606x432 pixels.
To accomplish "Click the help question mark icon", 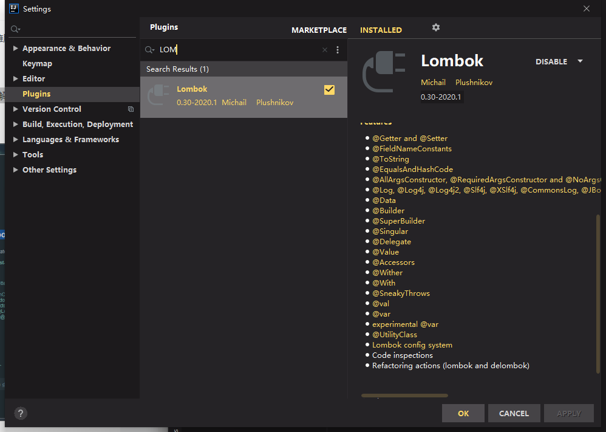I will (x=20, y=413).
